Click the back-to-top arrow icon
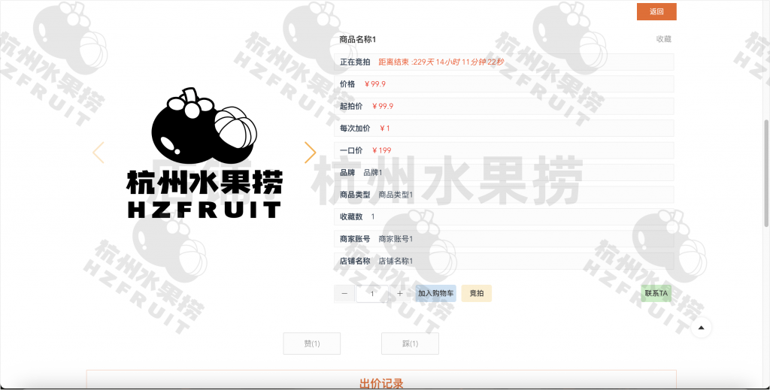Viewport: 770px width, 390px height. pos(702,328)
